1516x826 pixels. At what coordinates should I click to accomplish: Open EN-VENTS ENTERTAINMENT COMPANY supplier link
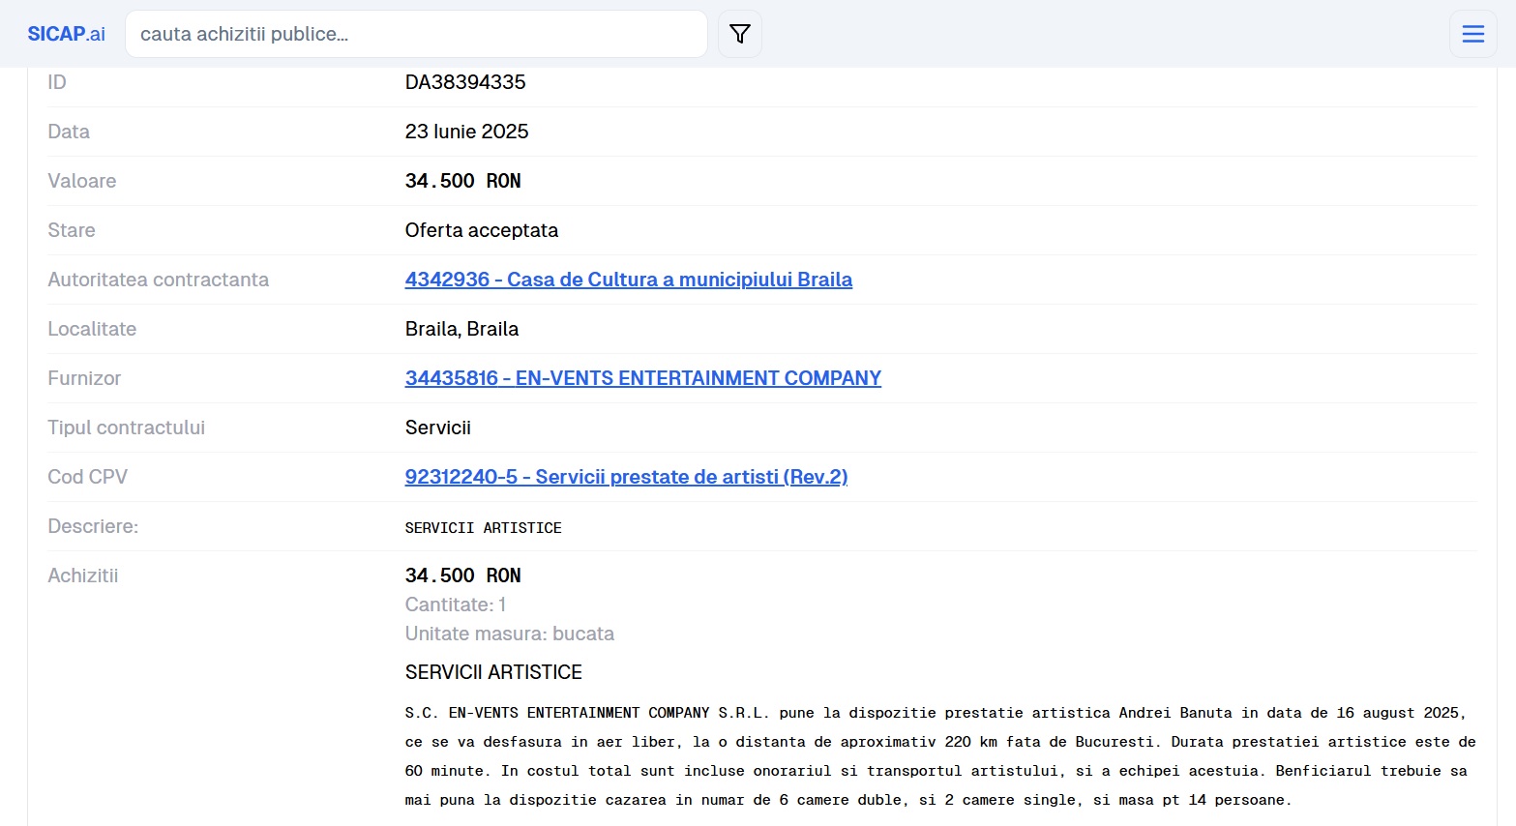[643, 378]
